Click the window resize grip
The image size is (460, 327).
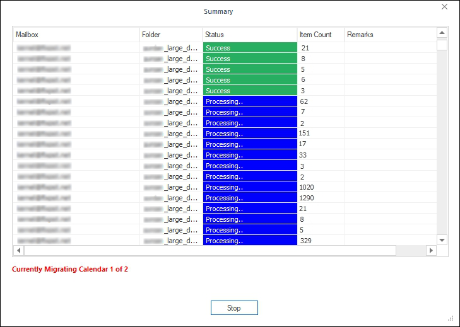point(451,319)
